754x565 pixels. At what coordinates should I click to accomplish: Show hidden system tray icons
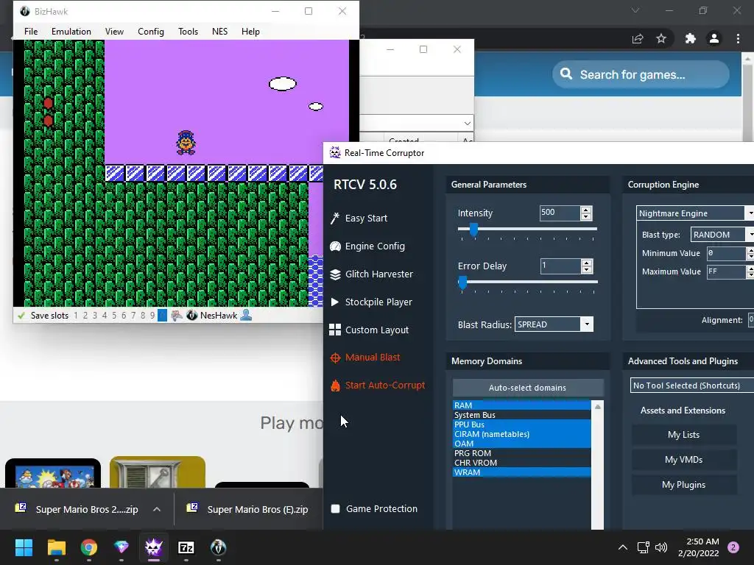[x=623, y=547]
